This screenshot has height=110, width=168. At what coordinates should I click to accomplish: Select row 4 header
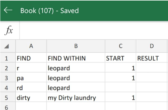6,88
